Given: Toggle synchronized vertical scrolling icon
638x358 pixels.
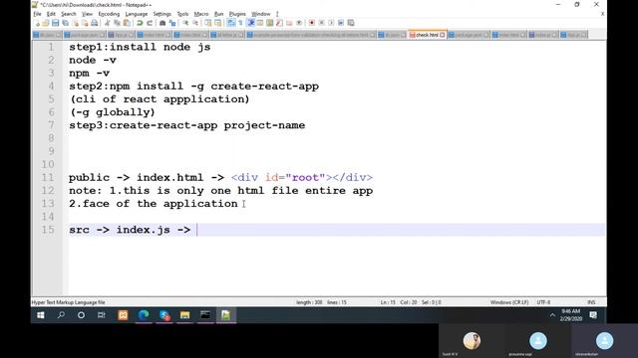Looking at the screenshot, I should click(208, 23).
